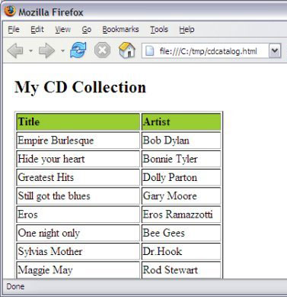Click the Done status bar text
Image resolution: width=287 pixels, height=297 pixels.
click(x=15, y=286)
